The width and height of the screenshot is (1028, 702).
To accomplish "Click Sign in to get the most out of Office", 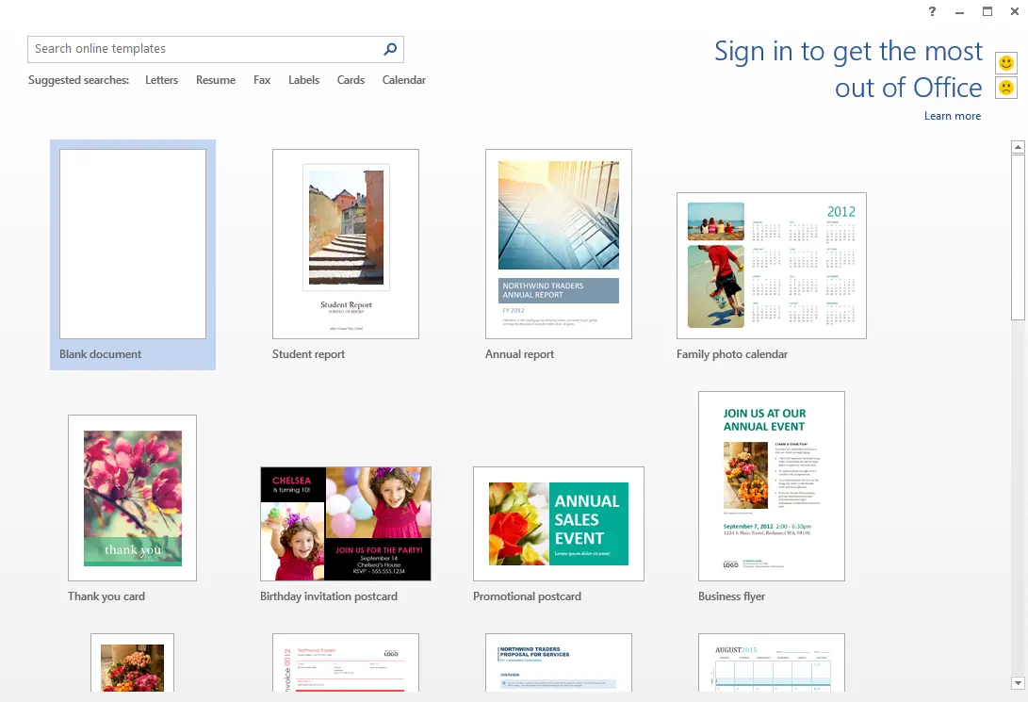I will click(848, 69).
